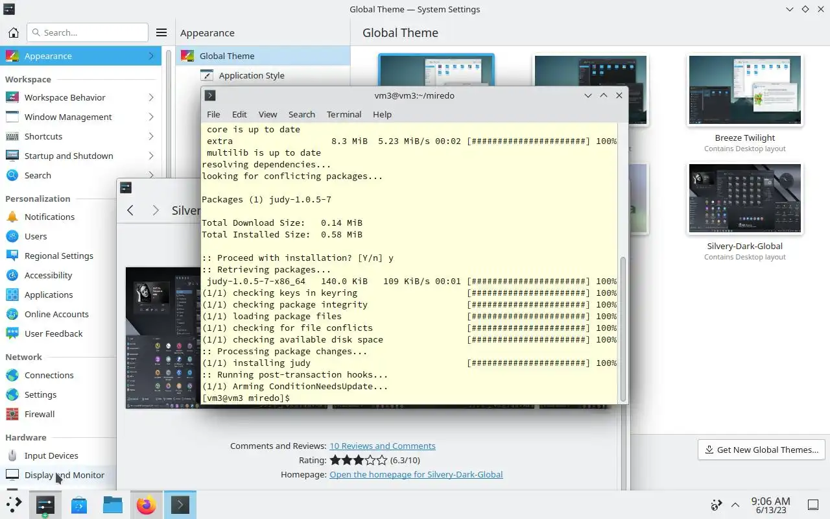Screen dimensions: 830x519
Task: Open 10 Reviews and Comments link
Action: (383, 446)
